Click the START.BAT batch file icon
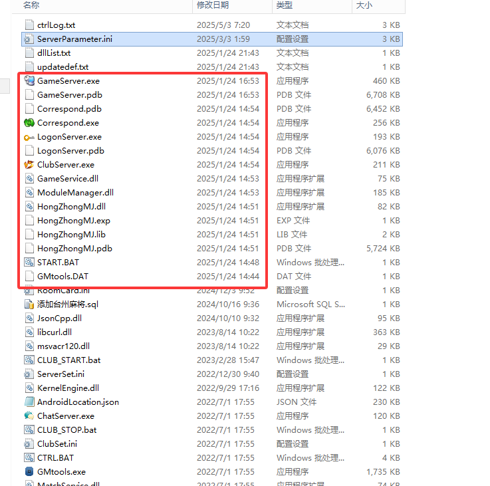This screenshot has height=486, width=490. 29,262
